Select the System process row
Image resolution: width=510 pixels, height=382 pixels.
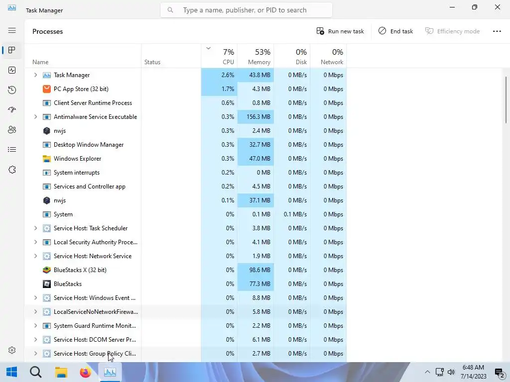(x=185, y=214)
